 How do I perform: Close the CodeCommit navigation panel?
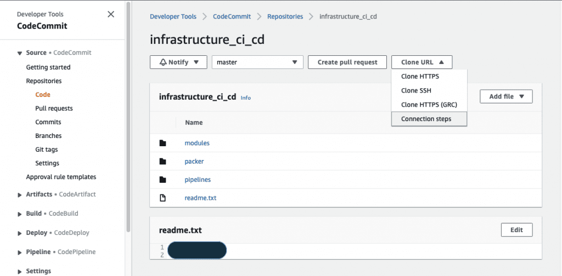(111, 14)
